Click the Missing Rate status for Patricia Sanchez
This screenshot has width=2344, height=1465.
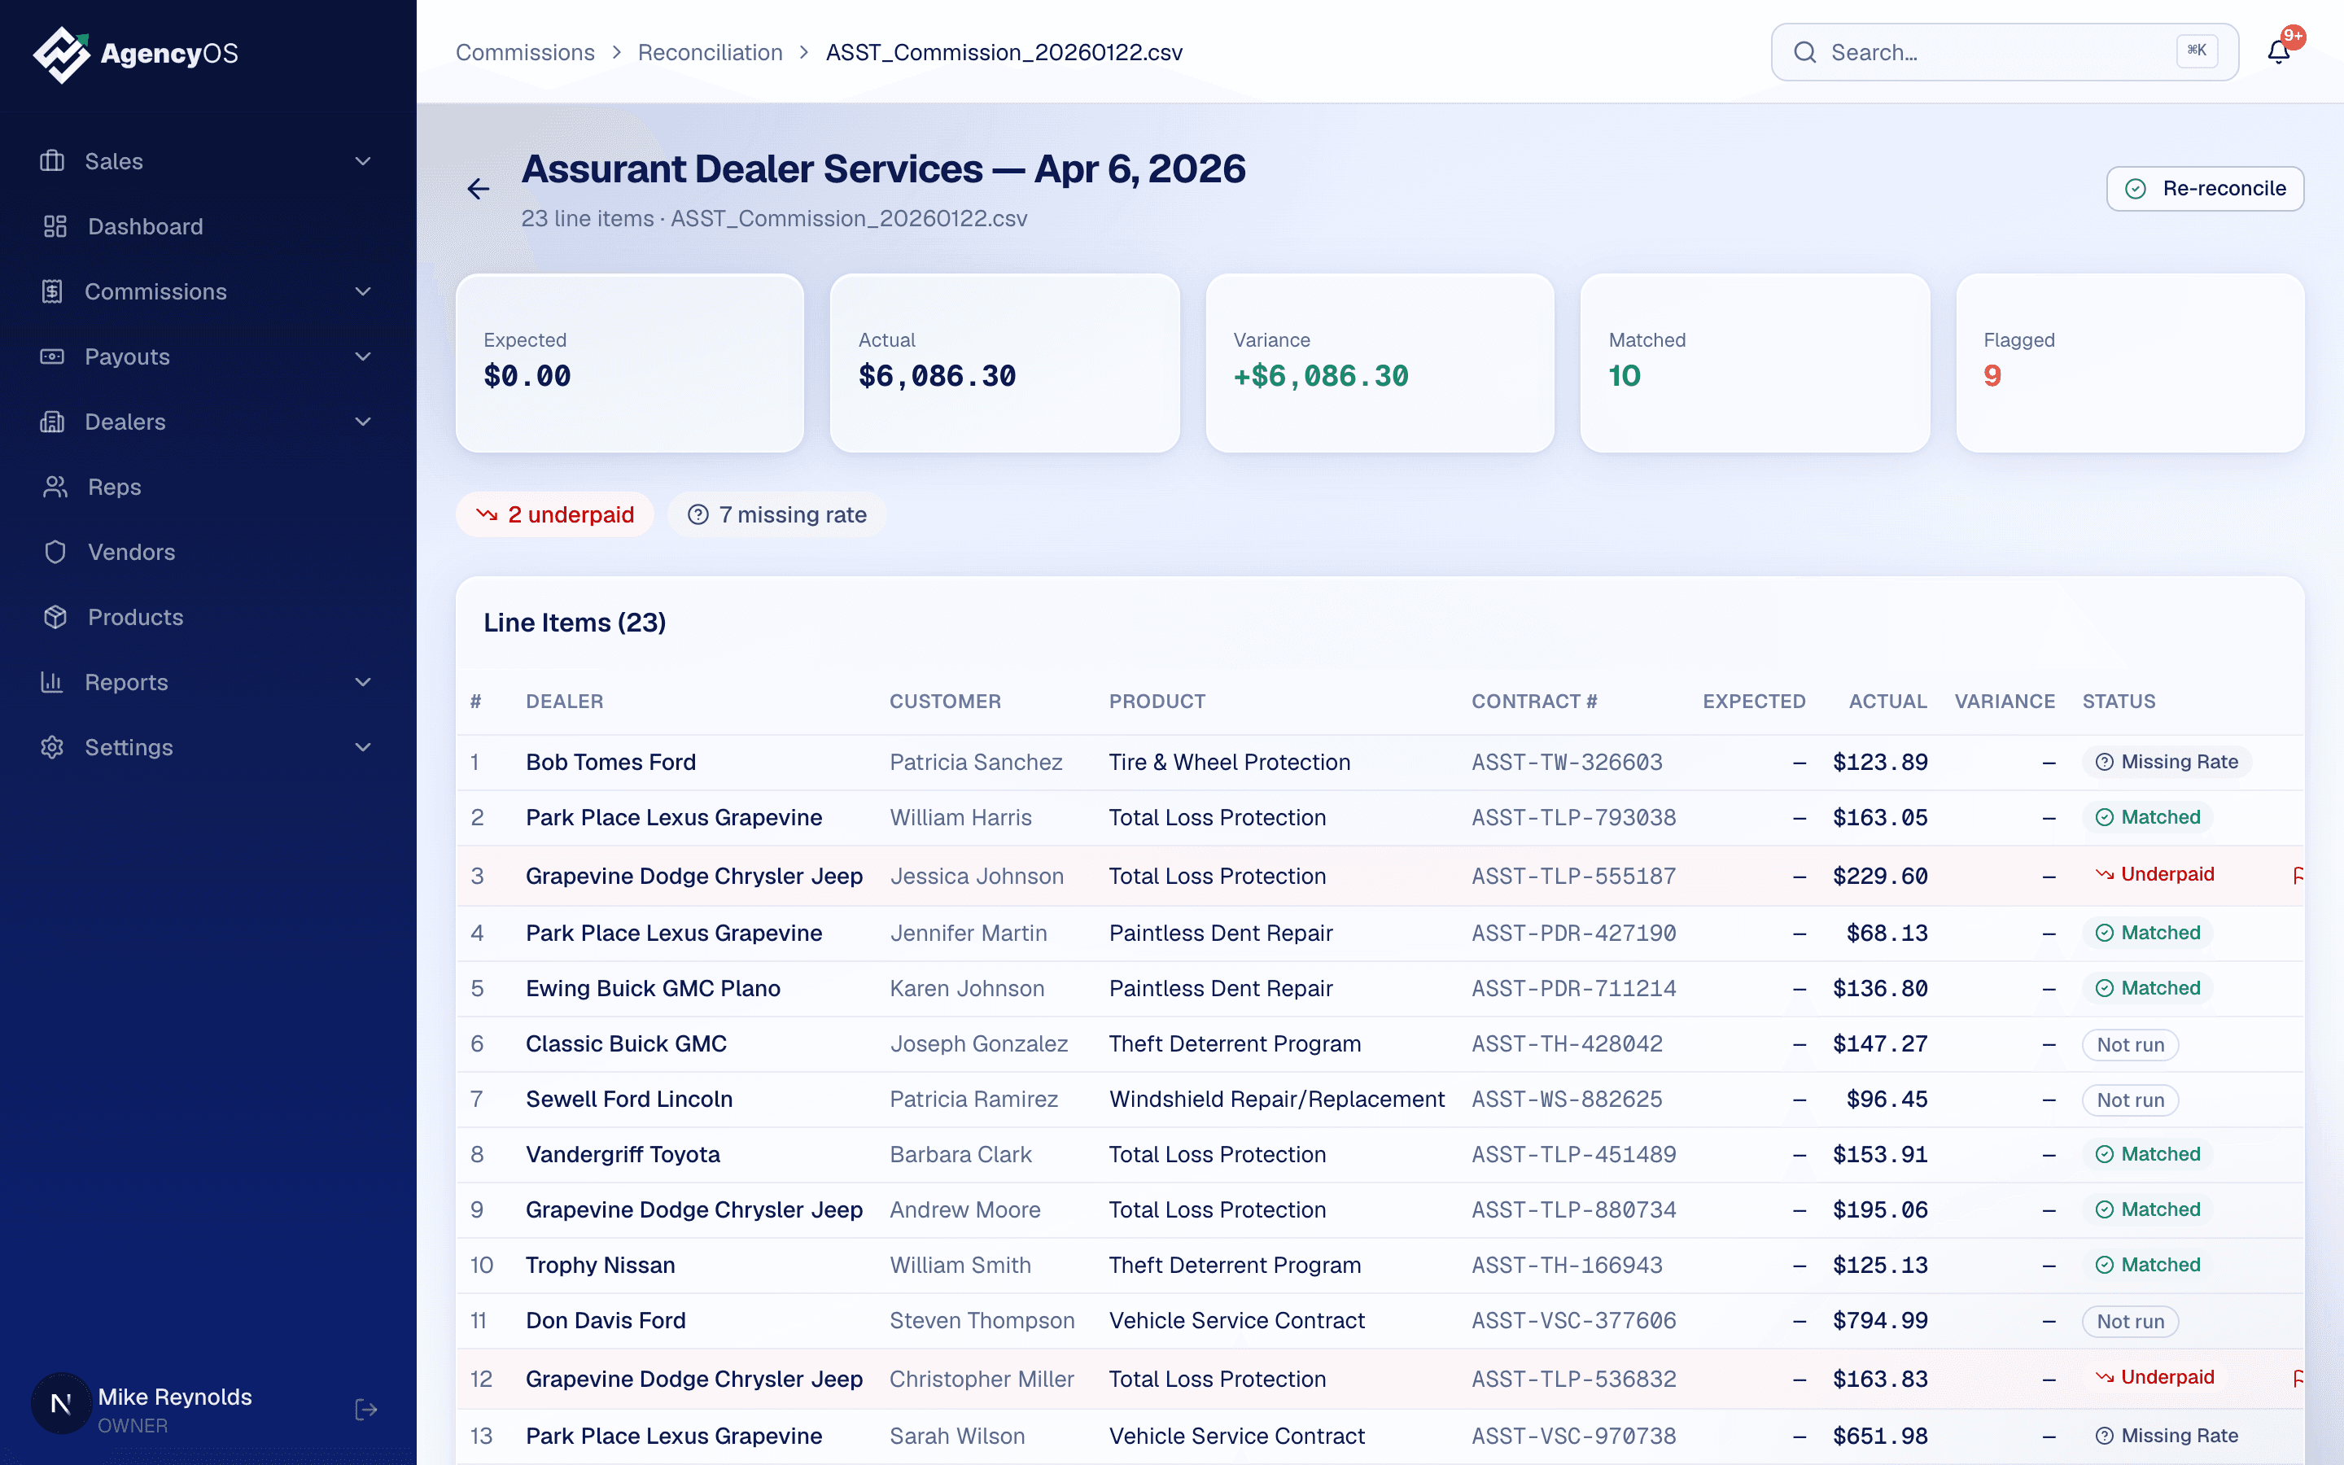pyautogui.click(x=2166, y=762)
